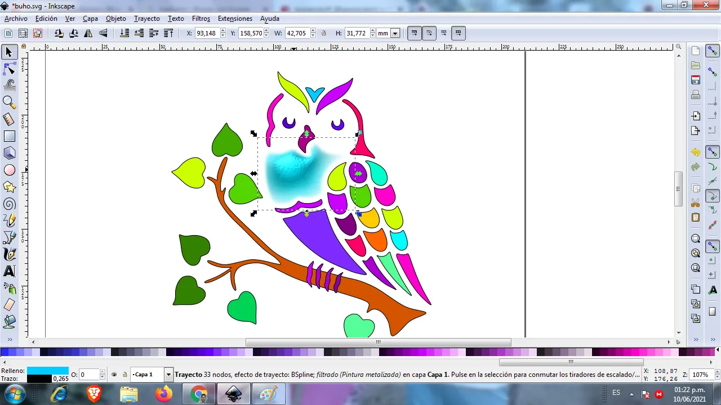This screenshot has height=405, width=721.
Task: Select the Measure ruler tool
Action: (x=9, y=119)
